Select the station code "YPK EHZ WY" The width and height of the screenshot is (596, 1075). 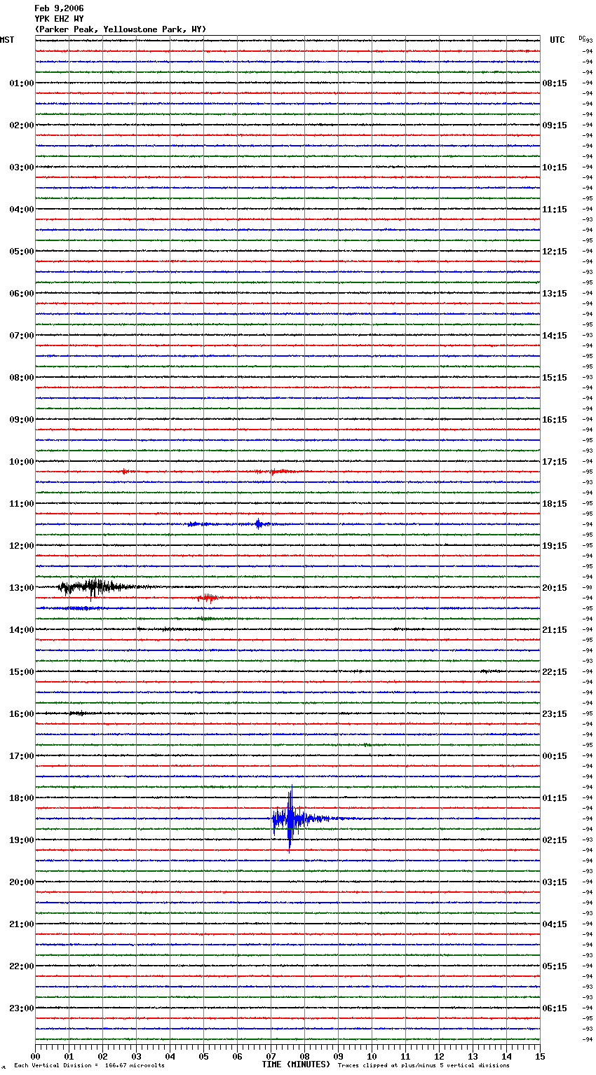[59, 19]
